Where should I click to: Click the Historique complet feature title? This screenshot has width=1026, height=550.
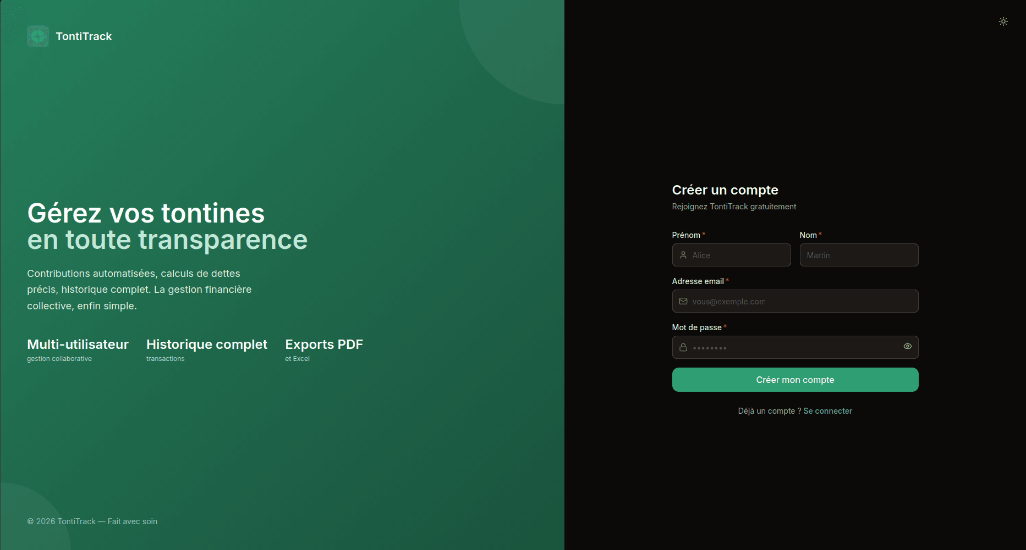[207, 345]
